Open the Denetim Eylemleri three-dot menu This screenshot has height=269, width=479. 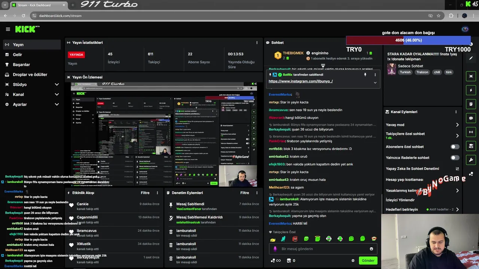pyautogui.click(x=257, y=193)
